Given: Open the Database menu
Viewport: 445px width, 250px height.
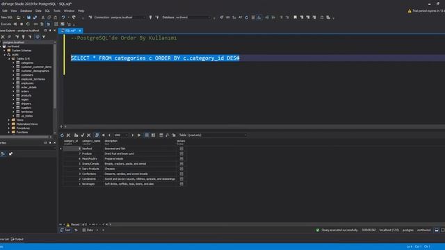Looking at the screenshot, I should pos(26,11).
